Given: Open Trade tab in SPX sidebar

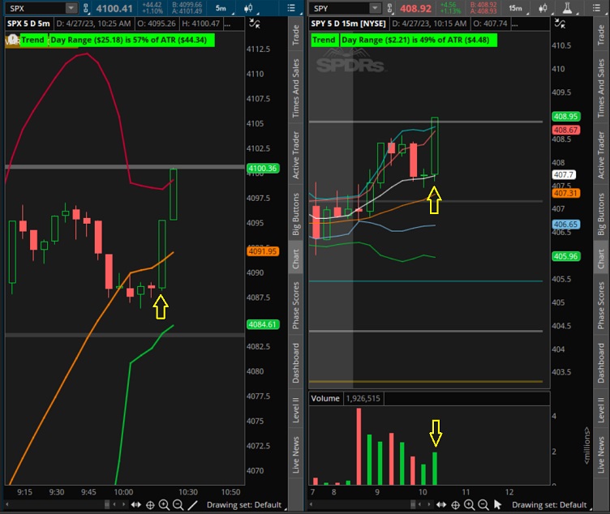Looking at the screenshot, I should coord(295,34).
